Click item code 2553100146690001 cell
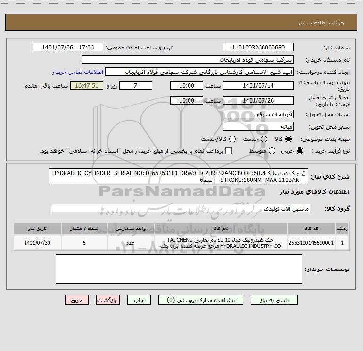Image resolution: width=363 pixels, height=351 pixels. tap(311, 243)
